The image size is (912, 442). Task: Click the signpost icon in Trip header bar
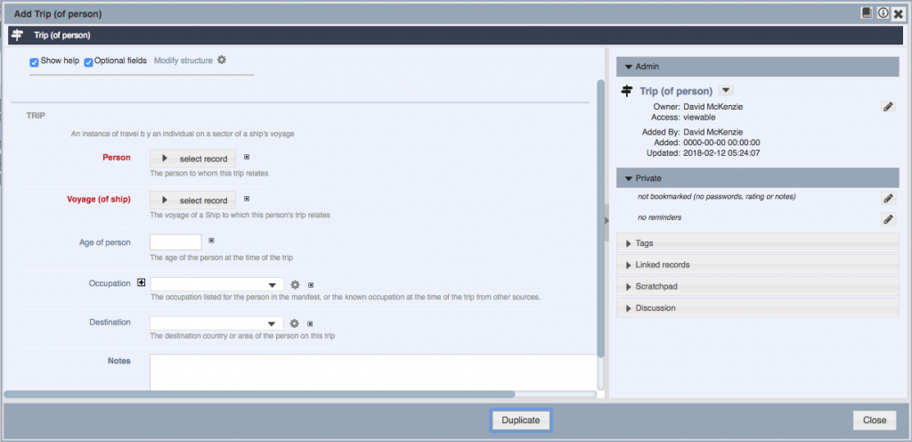(18, 35)
